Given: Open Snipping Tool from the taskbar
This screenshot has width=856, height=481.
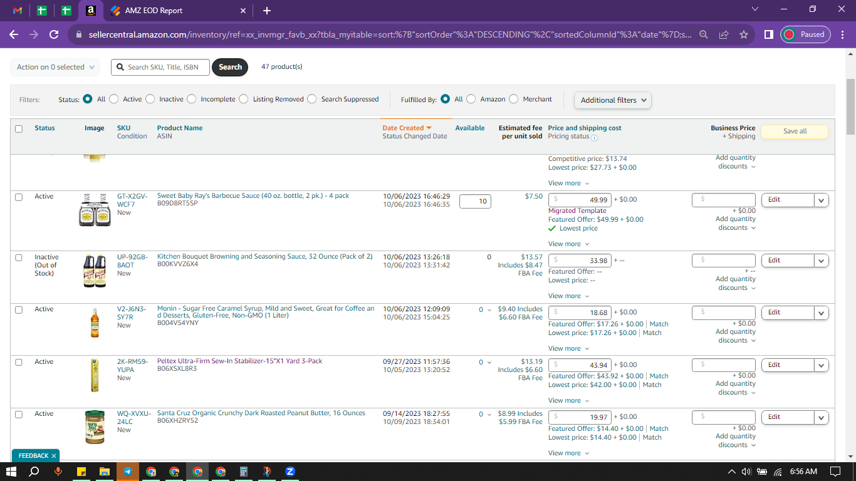Looking at the screenshot, I should tap(267, 472).
